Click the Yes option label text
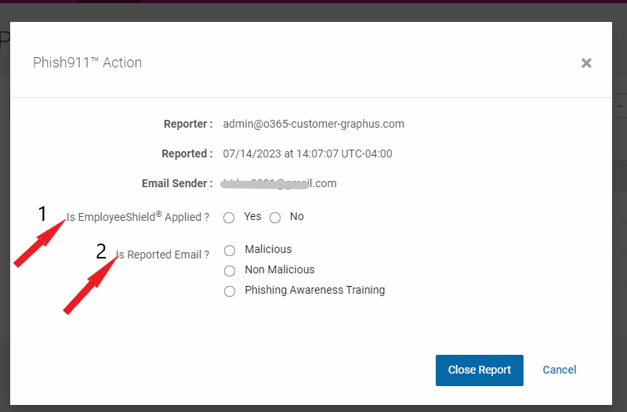Viewport: 627px width, 412px height. coord(252,216)
